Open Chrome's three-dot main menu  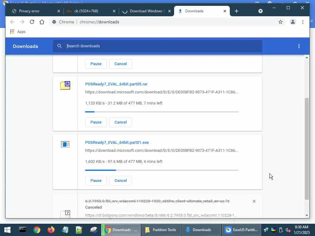pyautogui.click(x=303, y=22)
